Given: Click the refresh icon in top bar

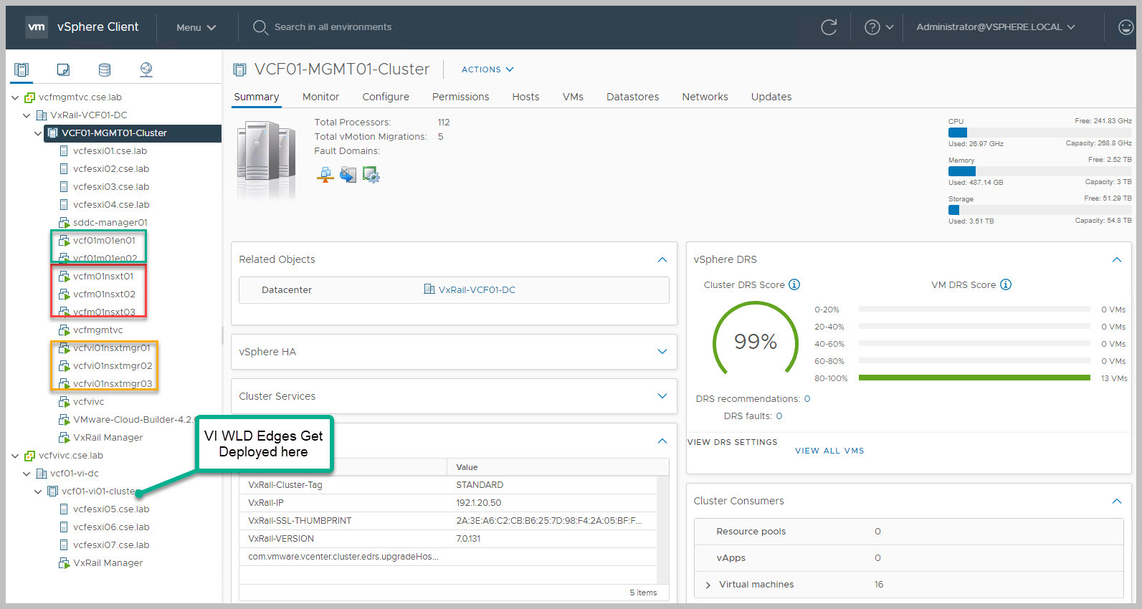Looking at the screenshot, I should (x=829, y=27).
